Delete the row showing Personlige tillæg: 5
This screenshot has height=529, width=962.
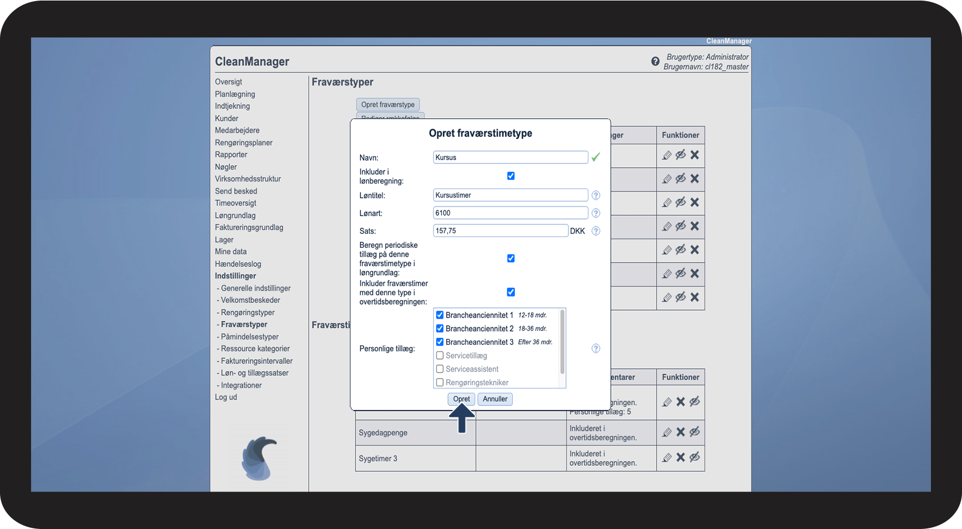pos(681,402)
